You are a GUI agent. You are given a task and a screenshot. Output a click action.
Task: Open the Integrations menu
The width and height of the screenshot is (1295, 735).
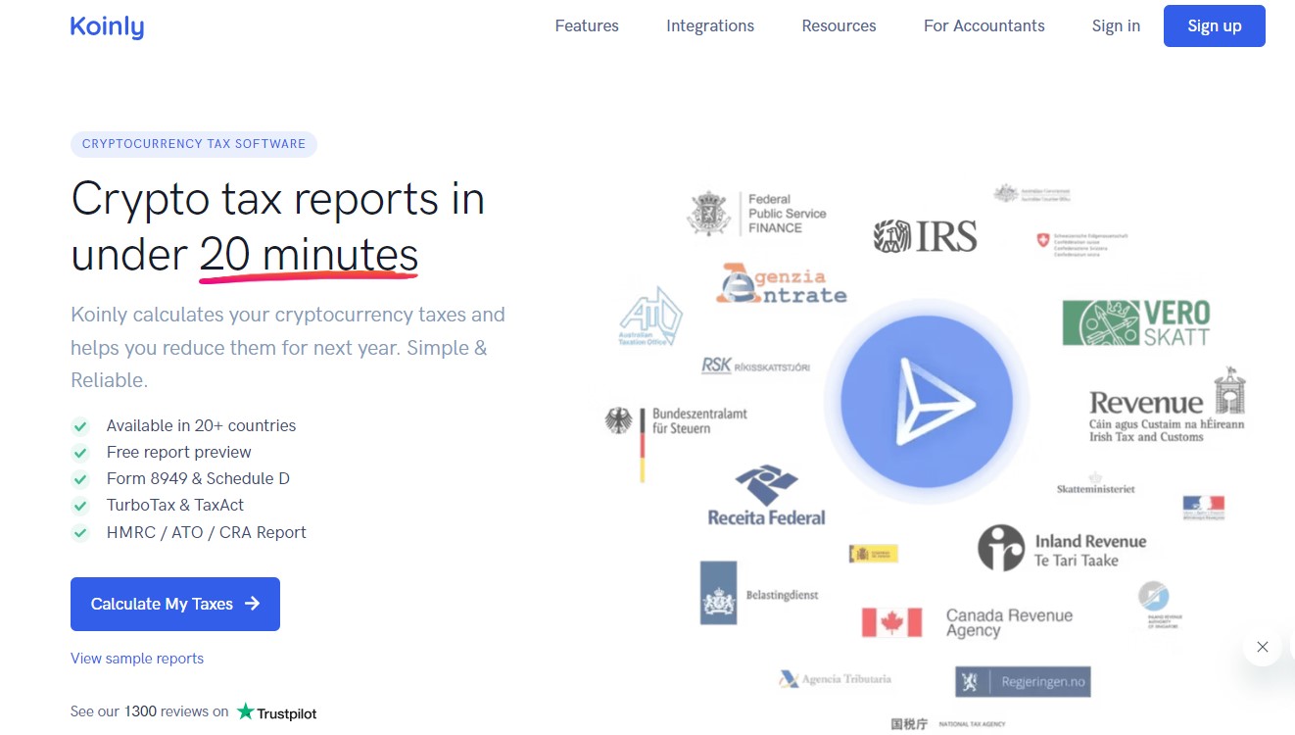710,26
